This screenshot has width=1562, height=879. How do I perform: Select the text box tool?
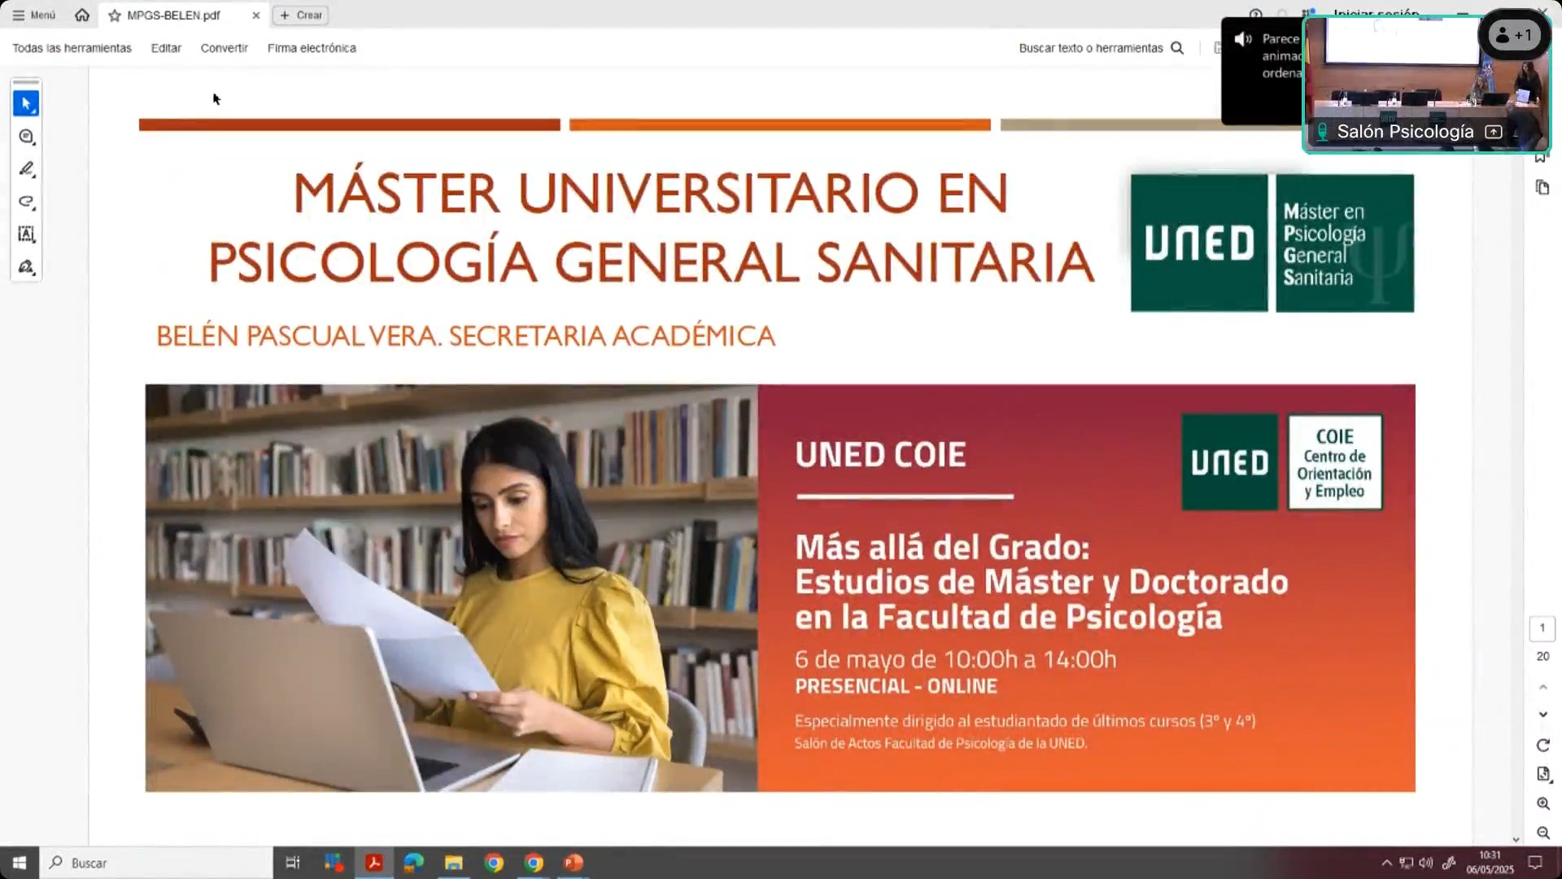pos(26,234)
